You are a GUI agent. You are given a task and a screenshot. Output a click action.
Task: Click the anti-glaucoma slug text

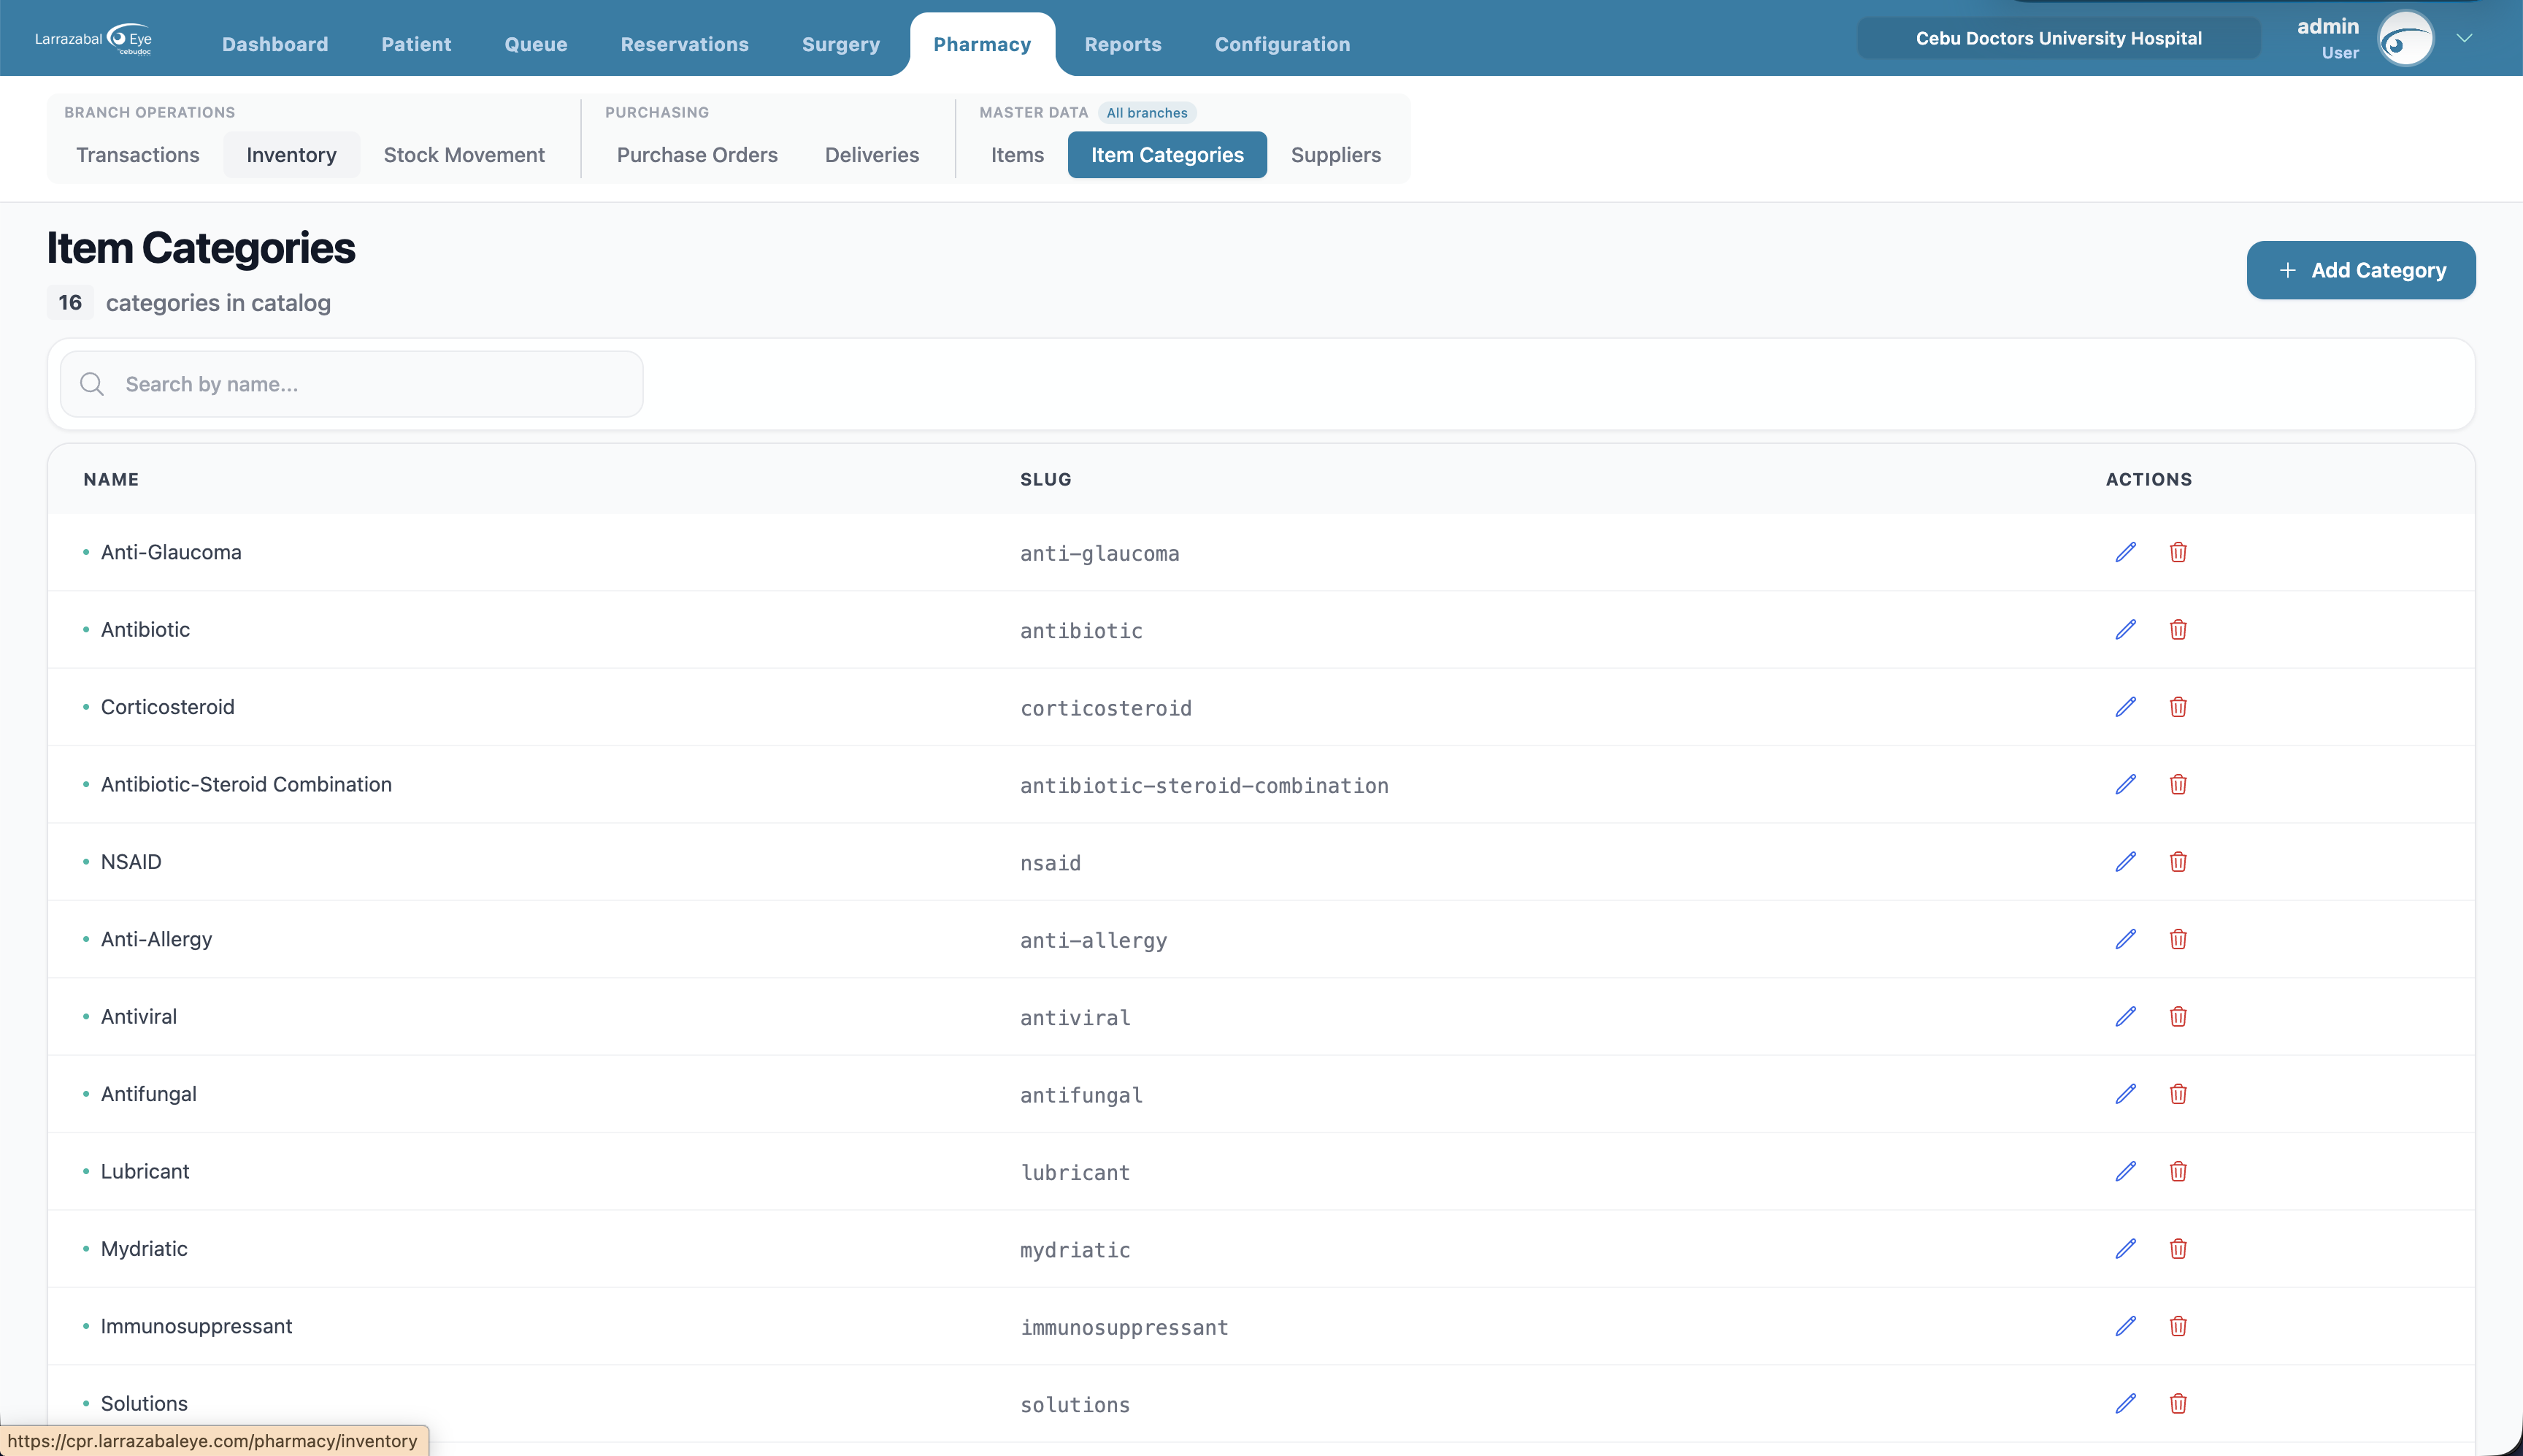(x=1099, y=554)
